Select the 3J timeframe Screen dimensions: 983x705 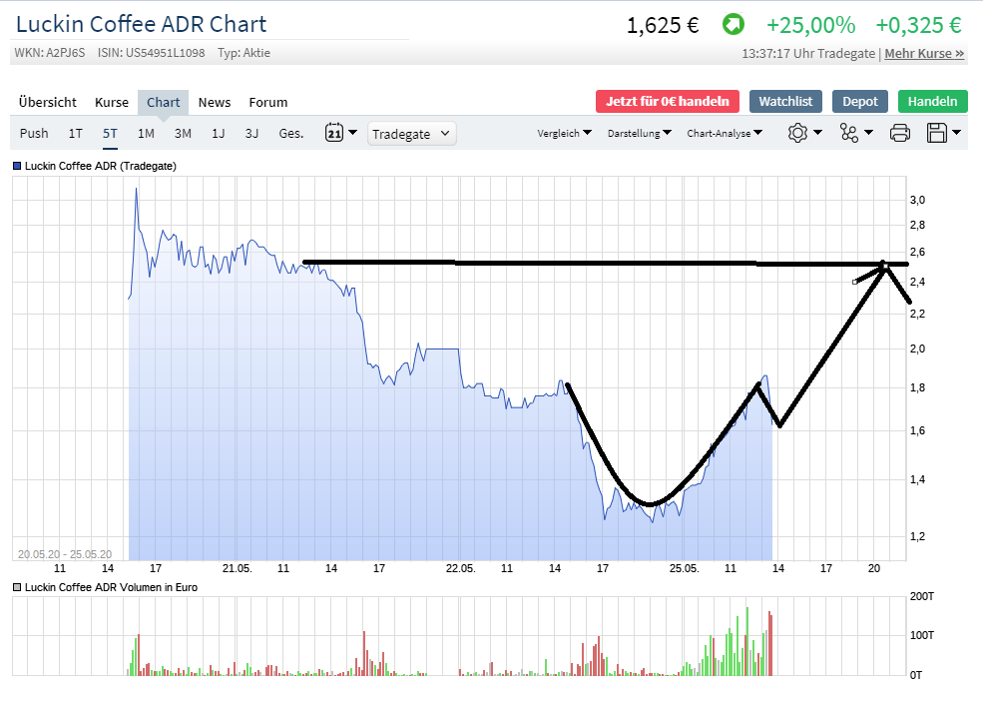(x=252, y=133)
